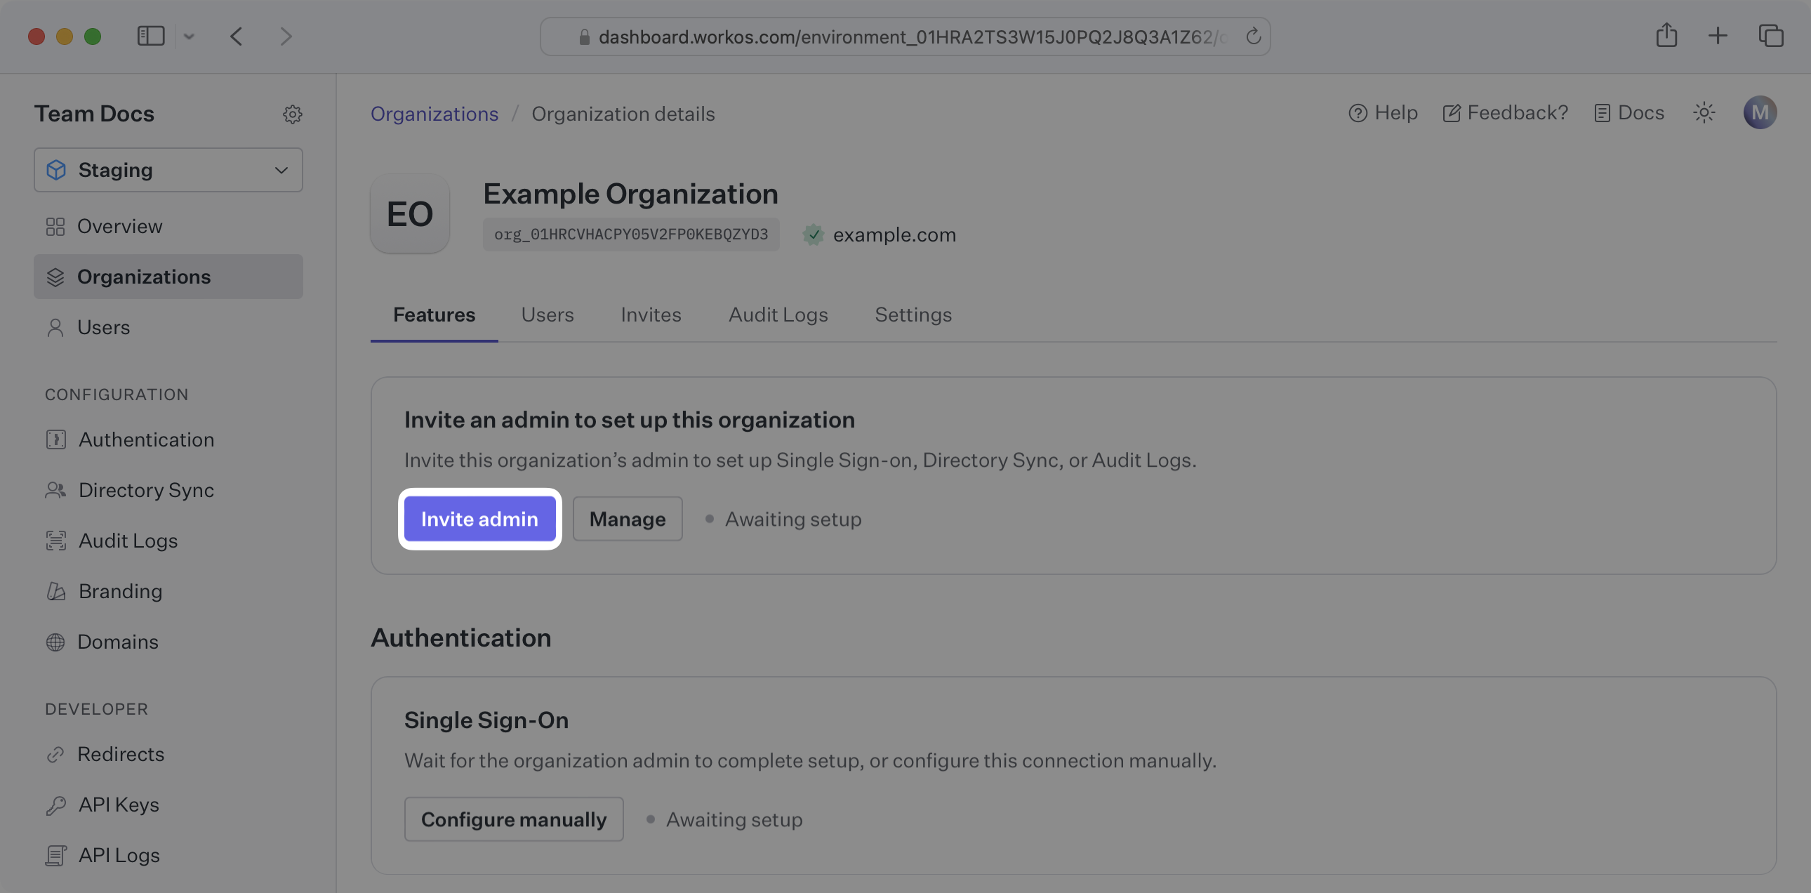Open the Authentication configuration page

point(146,439)
